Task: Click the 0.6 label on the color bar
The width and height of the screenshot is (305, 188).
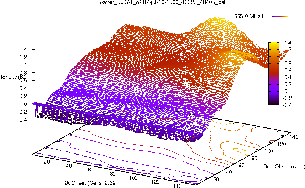Action: [288, 70]
